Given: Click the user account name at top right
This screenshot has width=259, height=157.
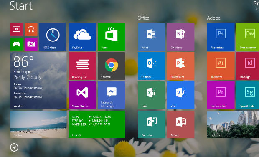Looking at the screenshot, I should click(x=256, y=4).
